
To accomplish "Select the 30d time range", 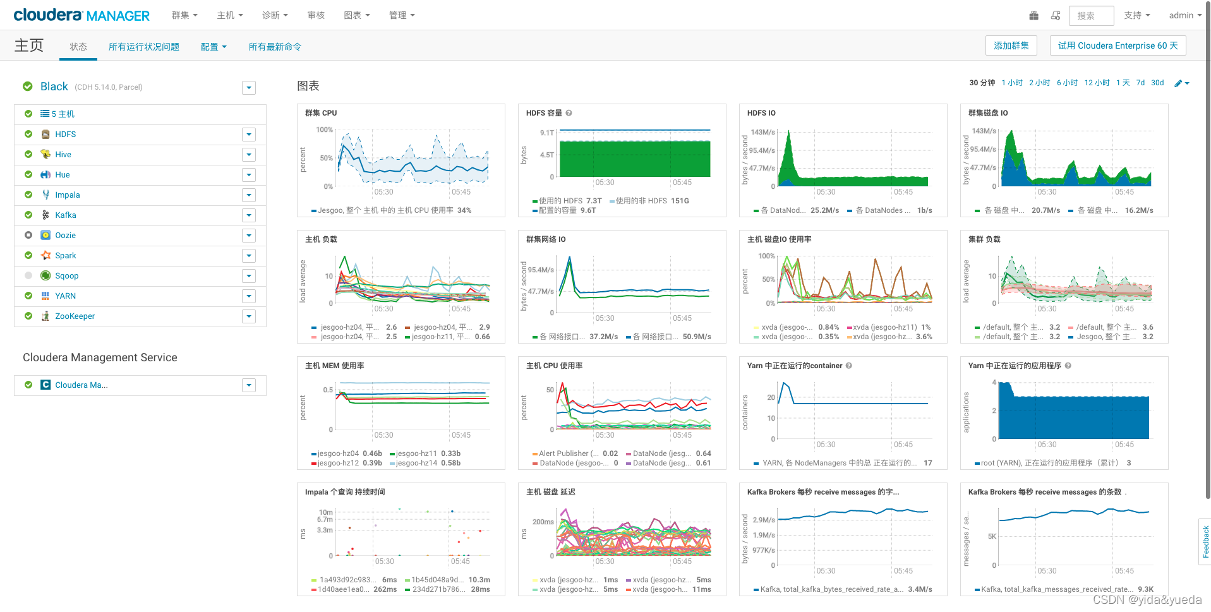I will (x=1157, y=83).
